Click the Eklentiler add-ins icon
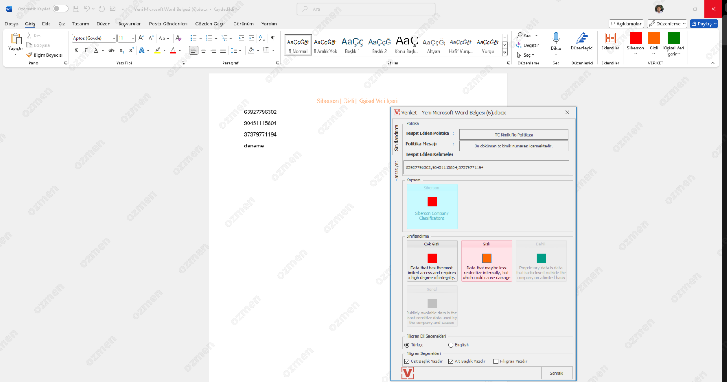This screenshot has width=727, height=382. pyautogui.click(x=610, y=39)
